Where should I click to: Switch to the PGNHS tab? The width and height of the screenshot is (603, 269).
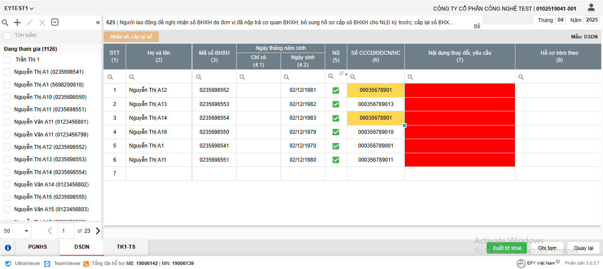pos(38,247)
